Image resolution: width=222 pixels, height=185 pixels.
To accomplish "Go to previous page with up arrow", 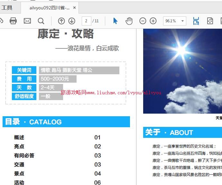I will pyautogui.click(x=61, y=21).
